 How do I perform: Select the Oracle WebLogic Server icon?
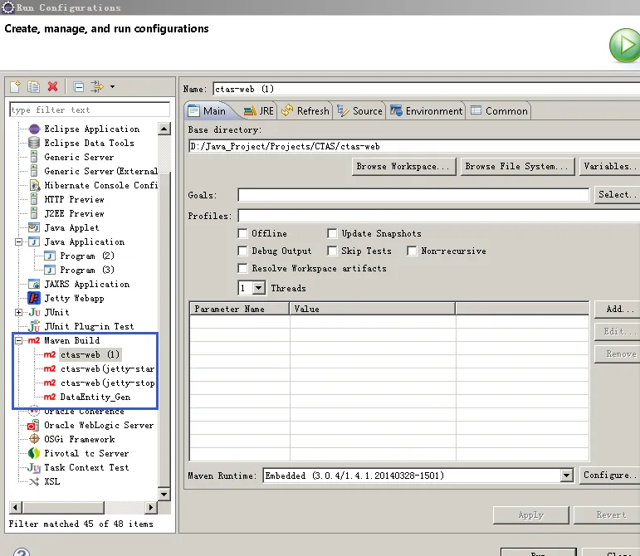click(33, 426)
